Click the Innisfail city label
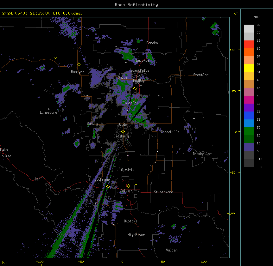The width and height of the screenshot is (273, 266). tap(131, 103)
